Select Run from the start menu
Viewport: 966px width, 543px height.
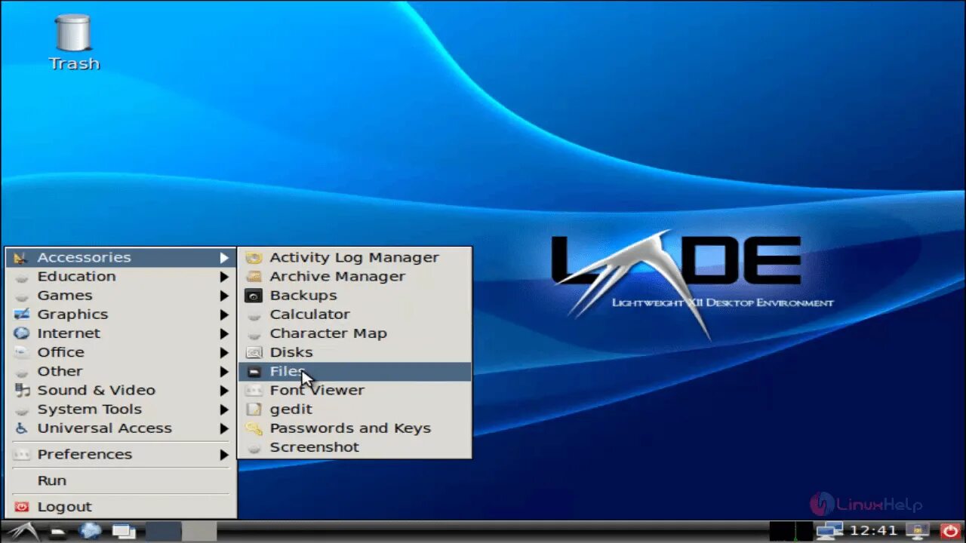[x=121, y=480]
